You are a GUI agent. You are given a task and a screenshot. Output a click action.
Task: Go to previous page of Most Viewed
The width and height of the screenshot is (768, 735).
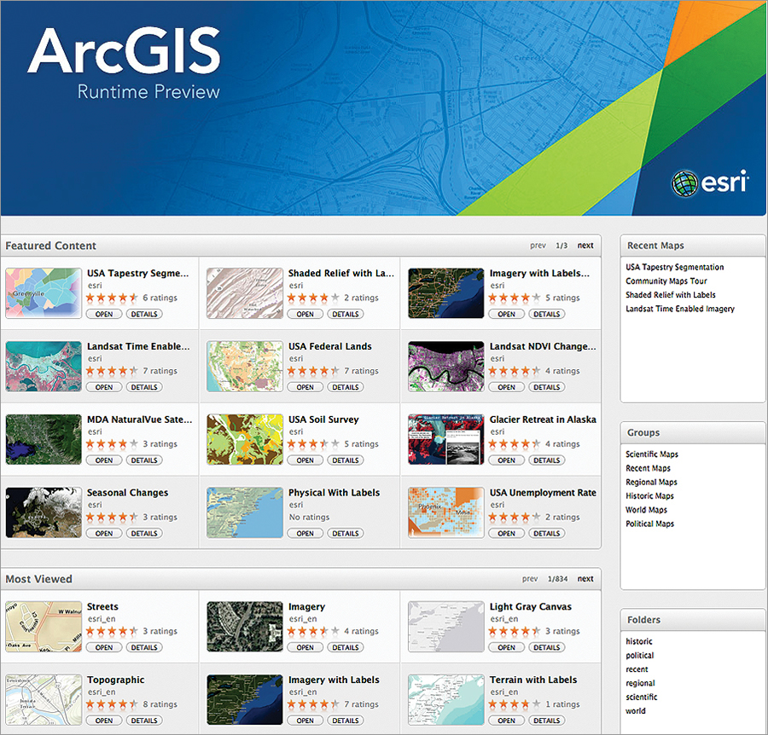(x=530, y=579)
